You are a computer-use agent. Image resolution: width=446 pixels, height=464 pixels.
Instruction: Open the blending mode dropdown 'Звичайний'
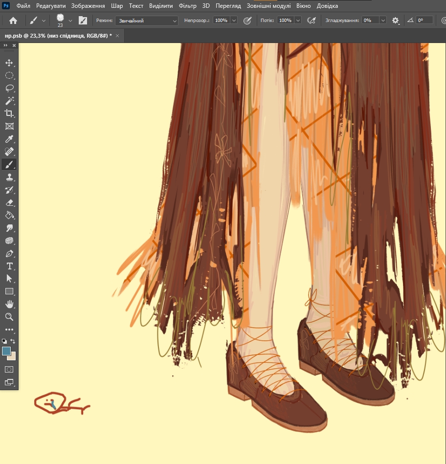(147, 21)
